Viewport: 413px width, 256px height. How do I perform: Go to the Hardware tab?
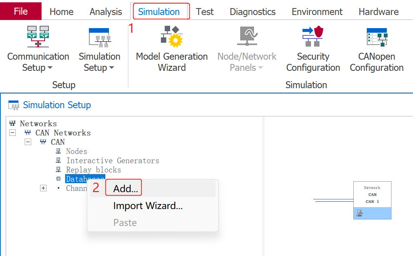point(378,12)
